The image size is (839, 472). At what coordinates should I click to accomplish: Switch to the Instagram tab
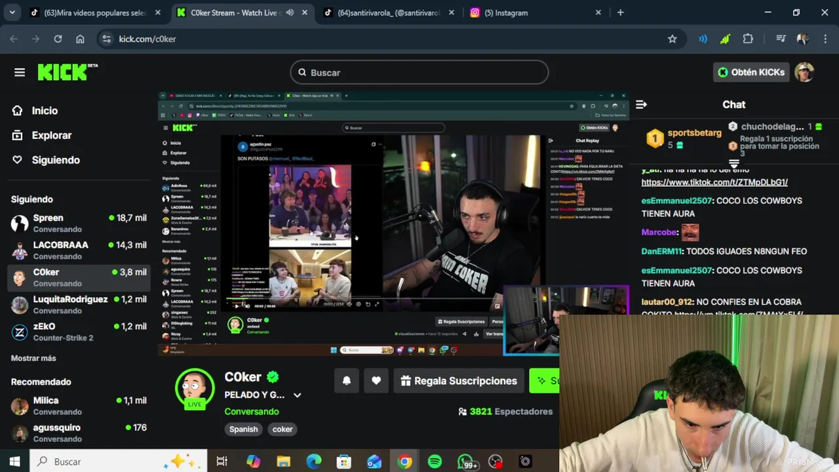pyautogui.click(x=536, y=12)
